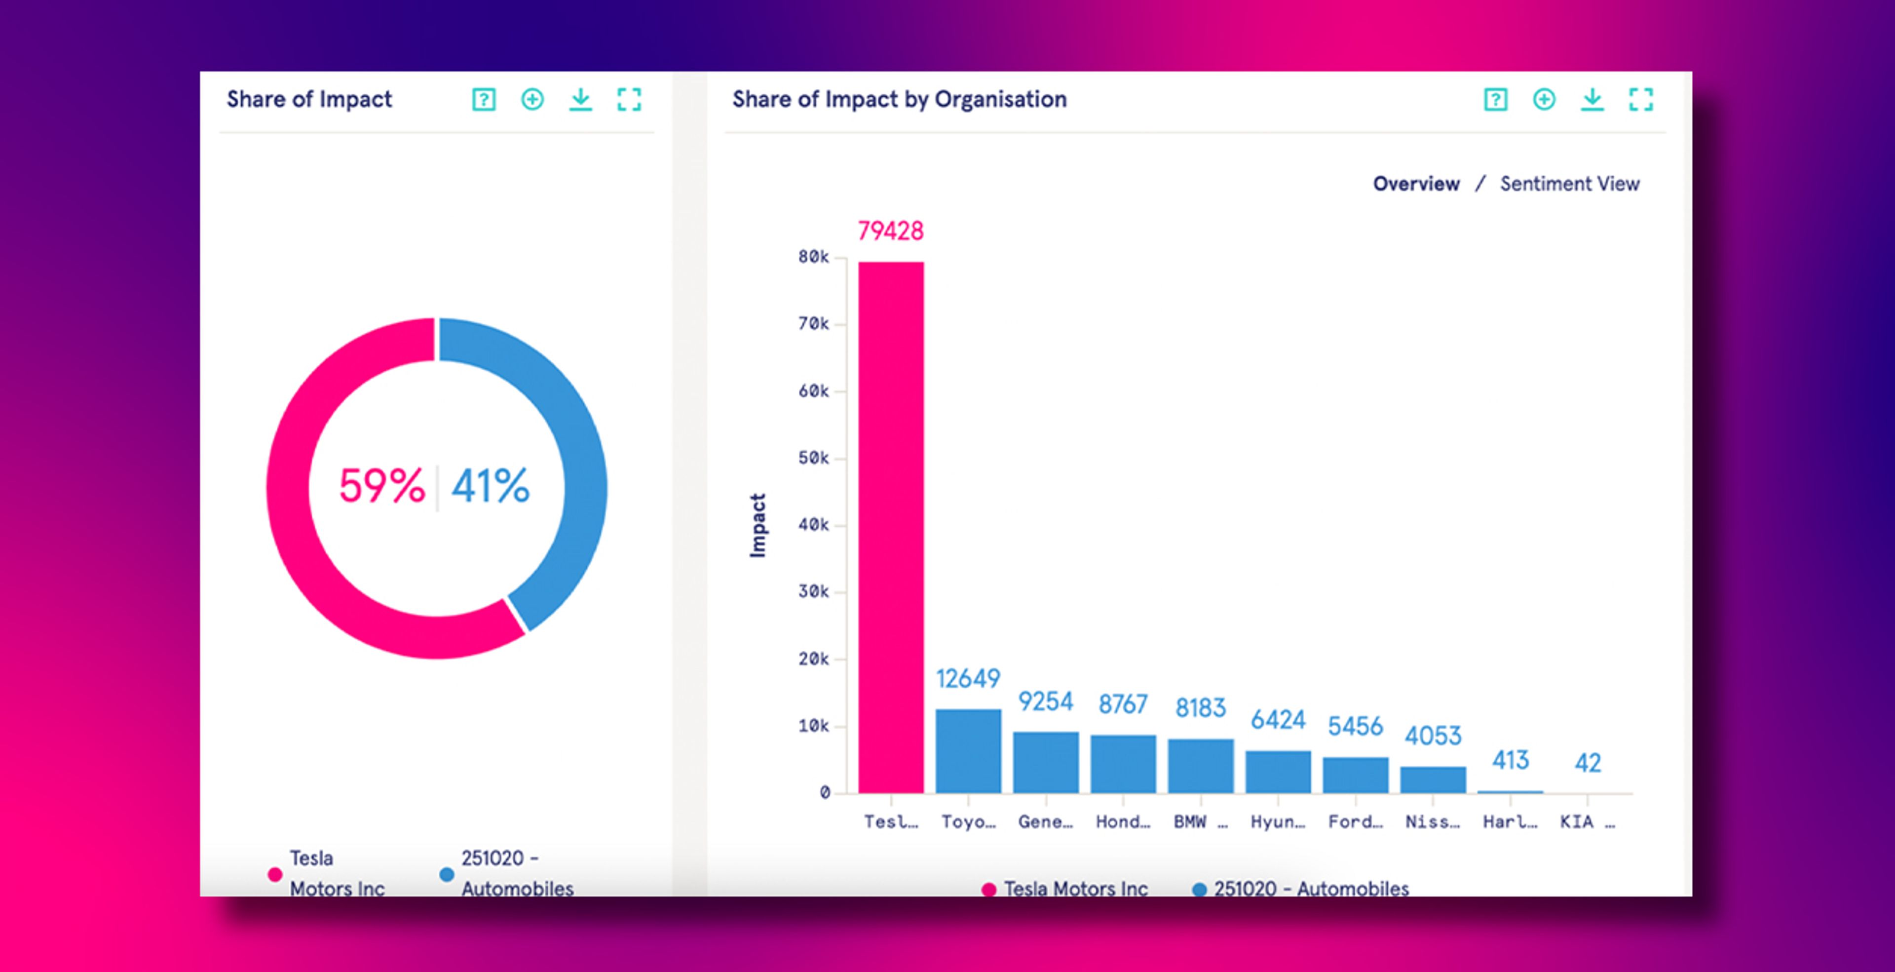Click the Toyo... bar labeled 12649

click(x=968, y=751)
